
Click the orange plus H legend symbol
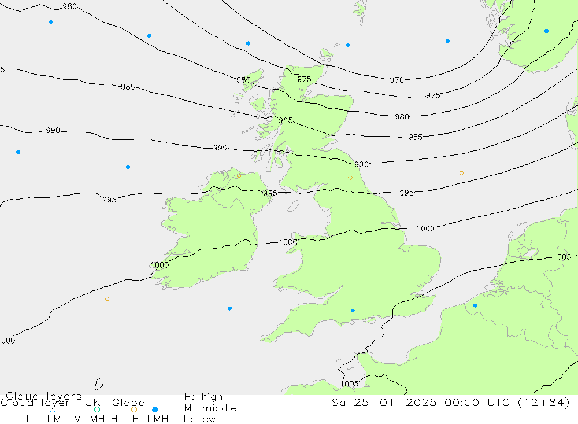tap(114, 410)
